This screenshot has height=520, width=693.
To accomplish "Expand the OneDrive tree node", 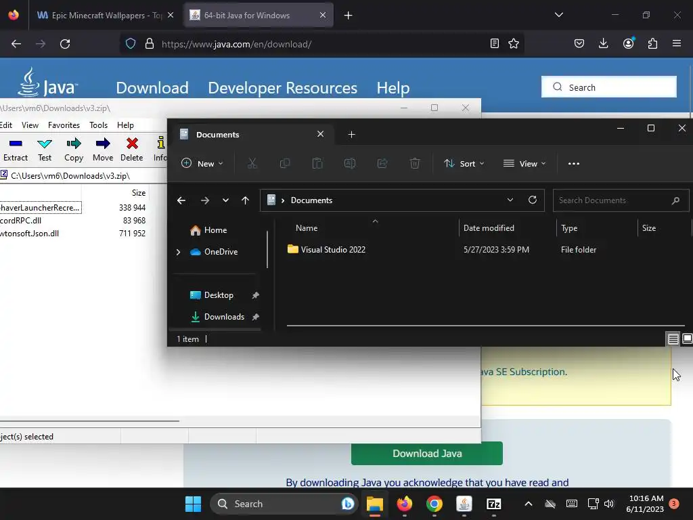I will (178, 252).
